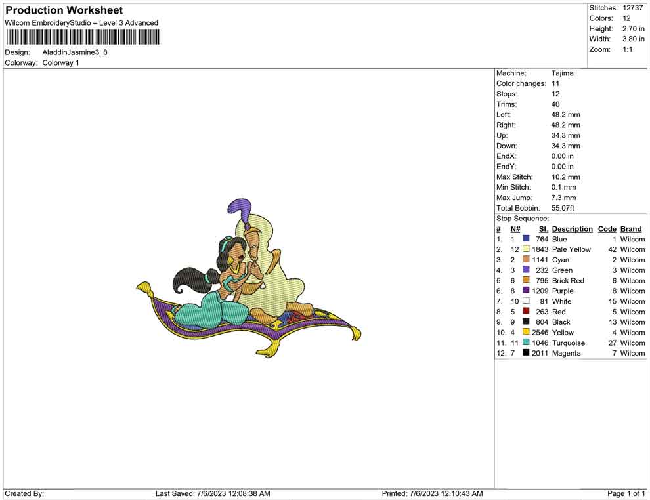Click 'Printed: 7/6/2023 12:10:43 AM'
Viewport: 650px width, 500px height.
432,494
